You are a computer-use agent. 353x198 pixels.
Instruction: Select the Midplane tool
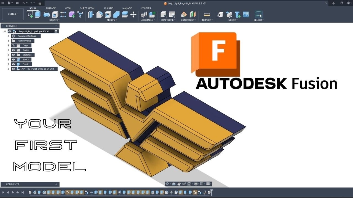tap(192, 14)
